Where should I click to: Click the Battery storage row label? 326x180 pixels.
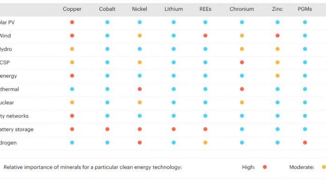point(17,130)
